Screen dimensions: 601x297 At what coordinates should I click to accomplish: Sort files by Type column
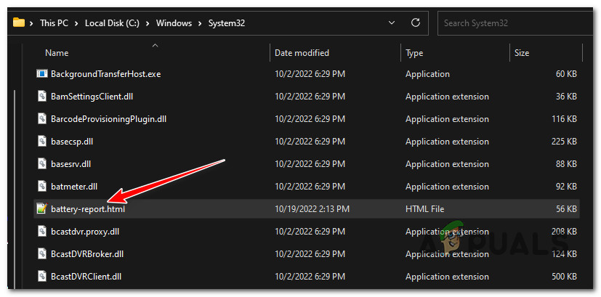(414, 53)
